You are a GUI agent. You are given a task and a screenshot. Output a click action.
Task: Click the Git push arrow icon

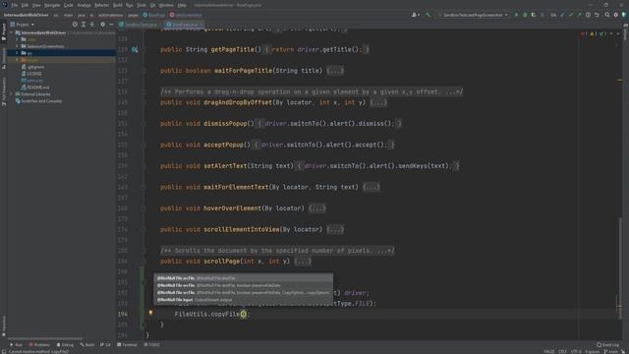tap(579, 15)
